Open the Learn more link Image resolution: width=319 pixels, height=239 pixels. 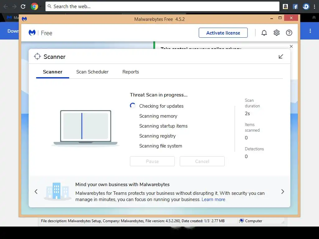[x=213, y=199]
